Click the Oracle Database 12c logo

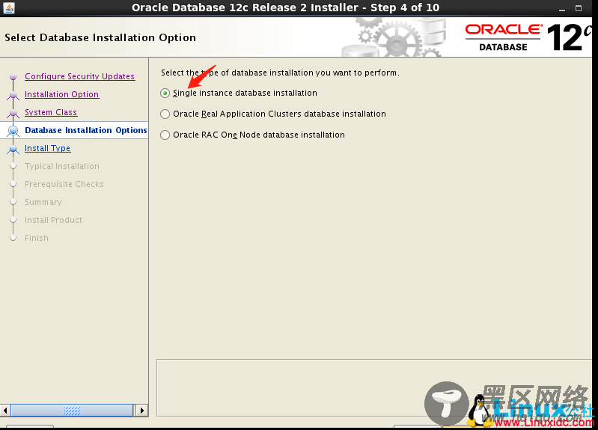click(x=528, y=37)
